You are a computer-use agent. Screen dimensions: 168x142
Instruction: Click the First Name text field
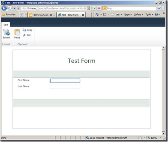65,81
